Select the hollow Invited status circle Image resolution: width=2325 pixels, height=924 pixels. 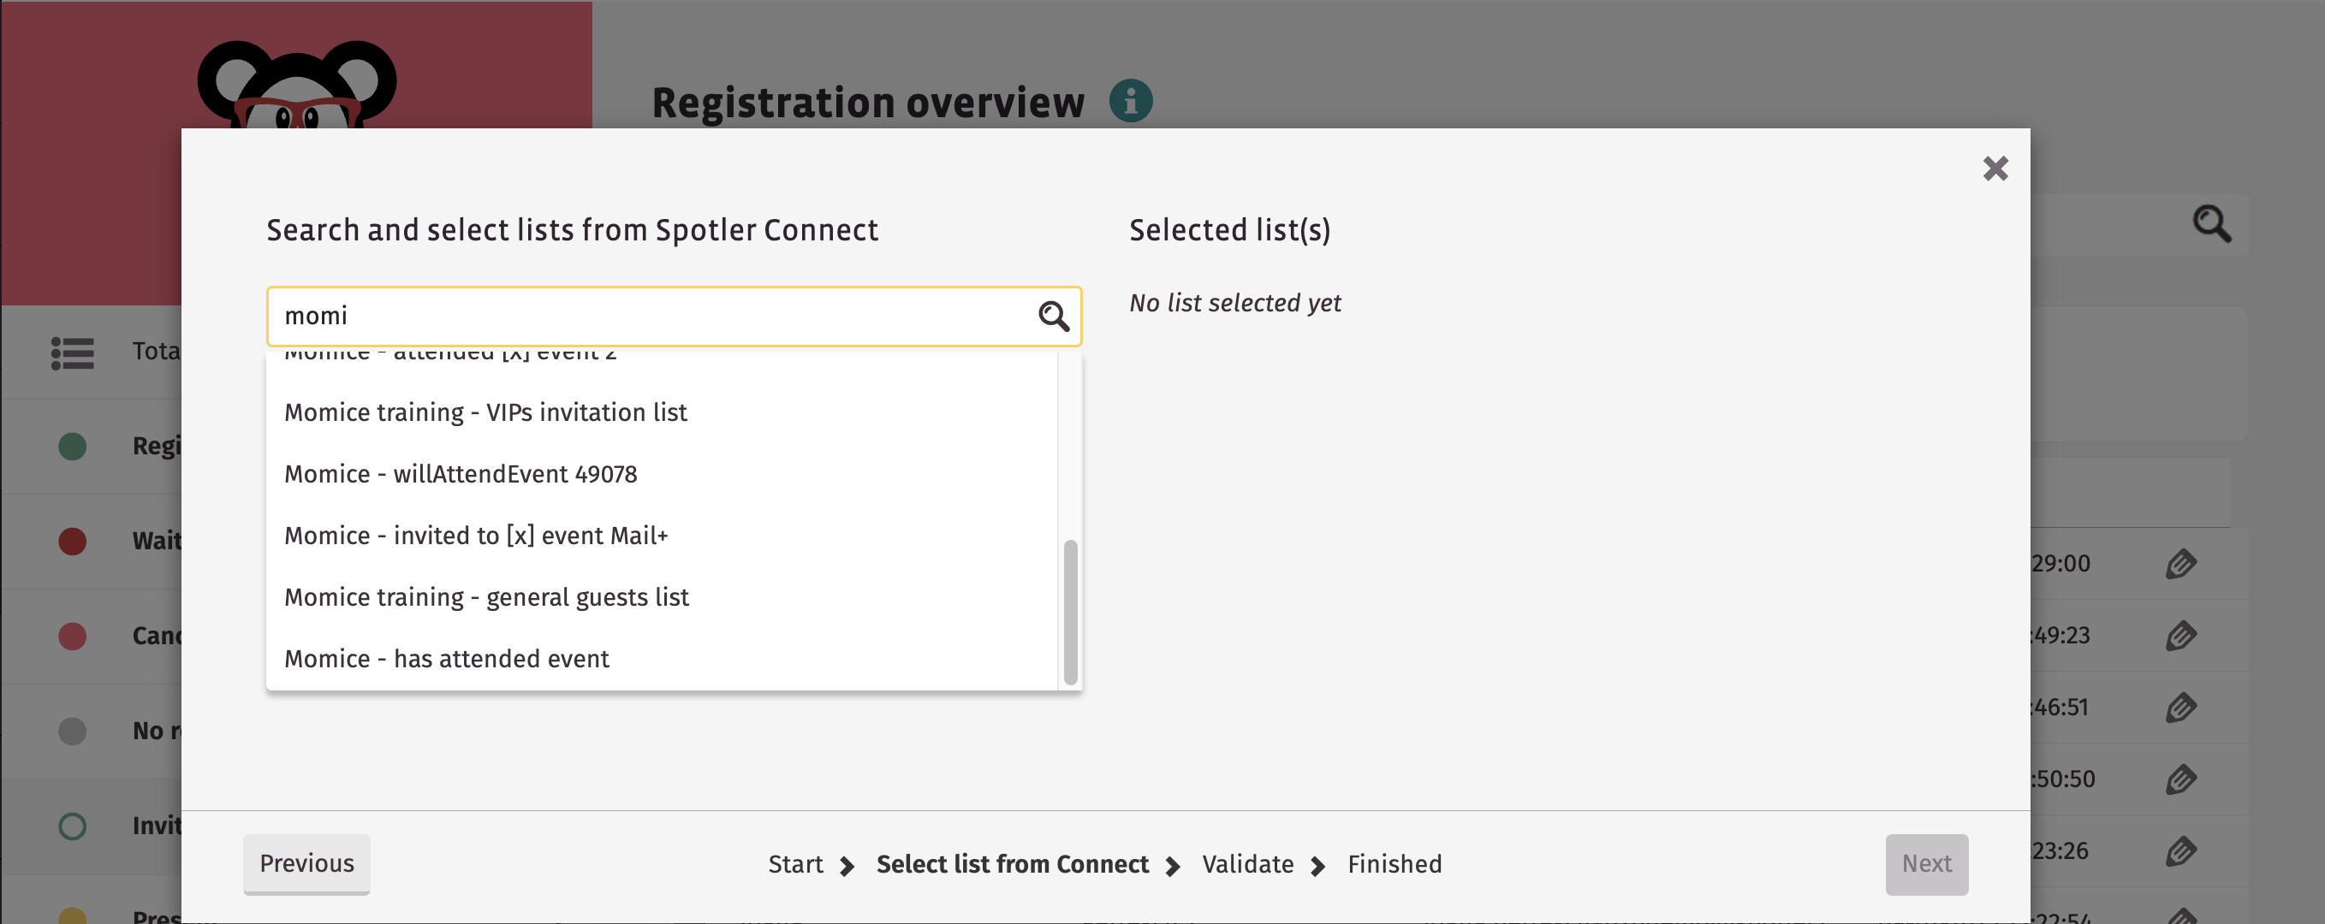point(73,826)
